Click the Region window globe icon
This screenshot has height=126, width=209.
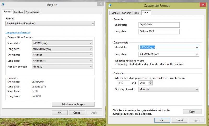(x=3, y=5)
